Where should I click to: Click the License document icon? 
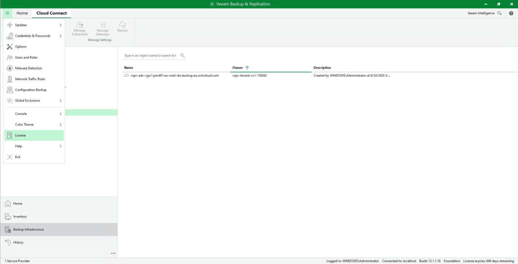click(10, 135)
